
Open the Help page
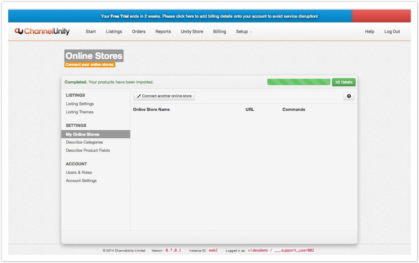(369, 31)
